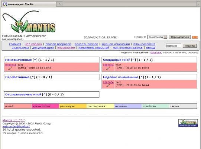Open создать вопрос menu link

tap(86, 44)
